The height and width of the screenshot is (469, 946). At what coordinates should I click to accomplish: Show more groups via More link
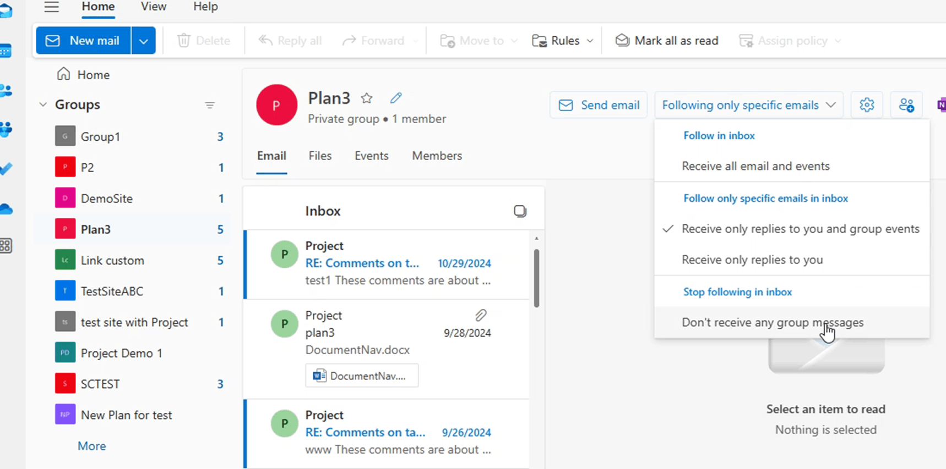pos(92,446)
